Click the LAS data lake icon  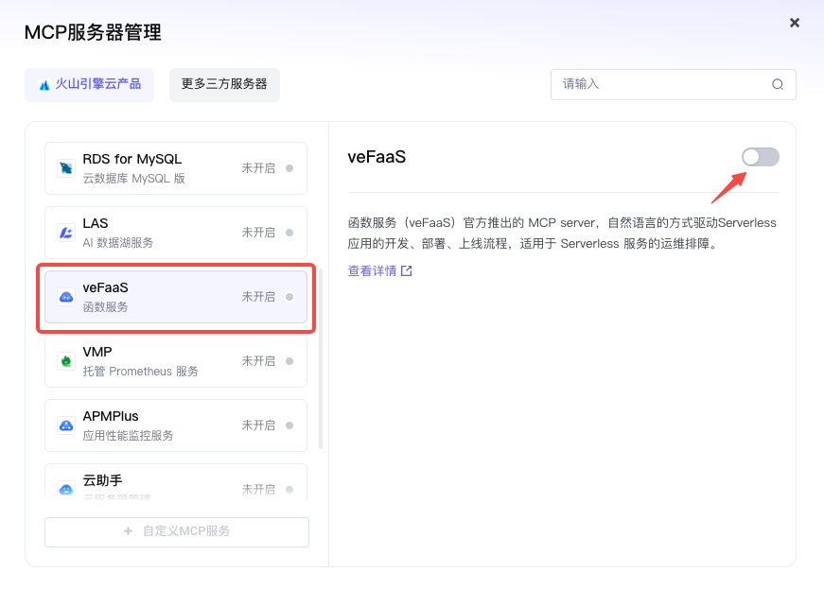click(65, 233)
